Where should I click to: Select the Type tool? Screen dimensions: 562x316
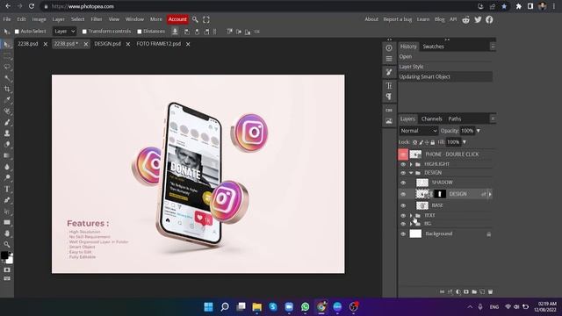pos(7,189)
